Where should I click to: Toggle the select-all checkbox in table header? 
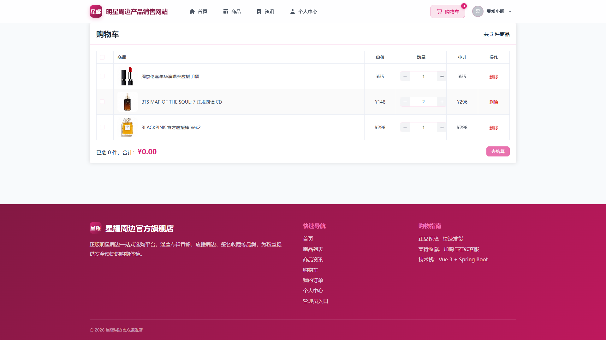tap(102, 57)
